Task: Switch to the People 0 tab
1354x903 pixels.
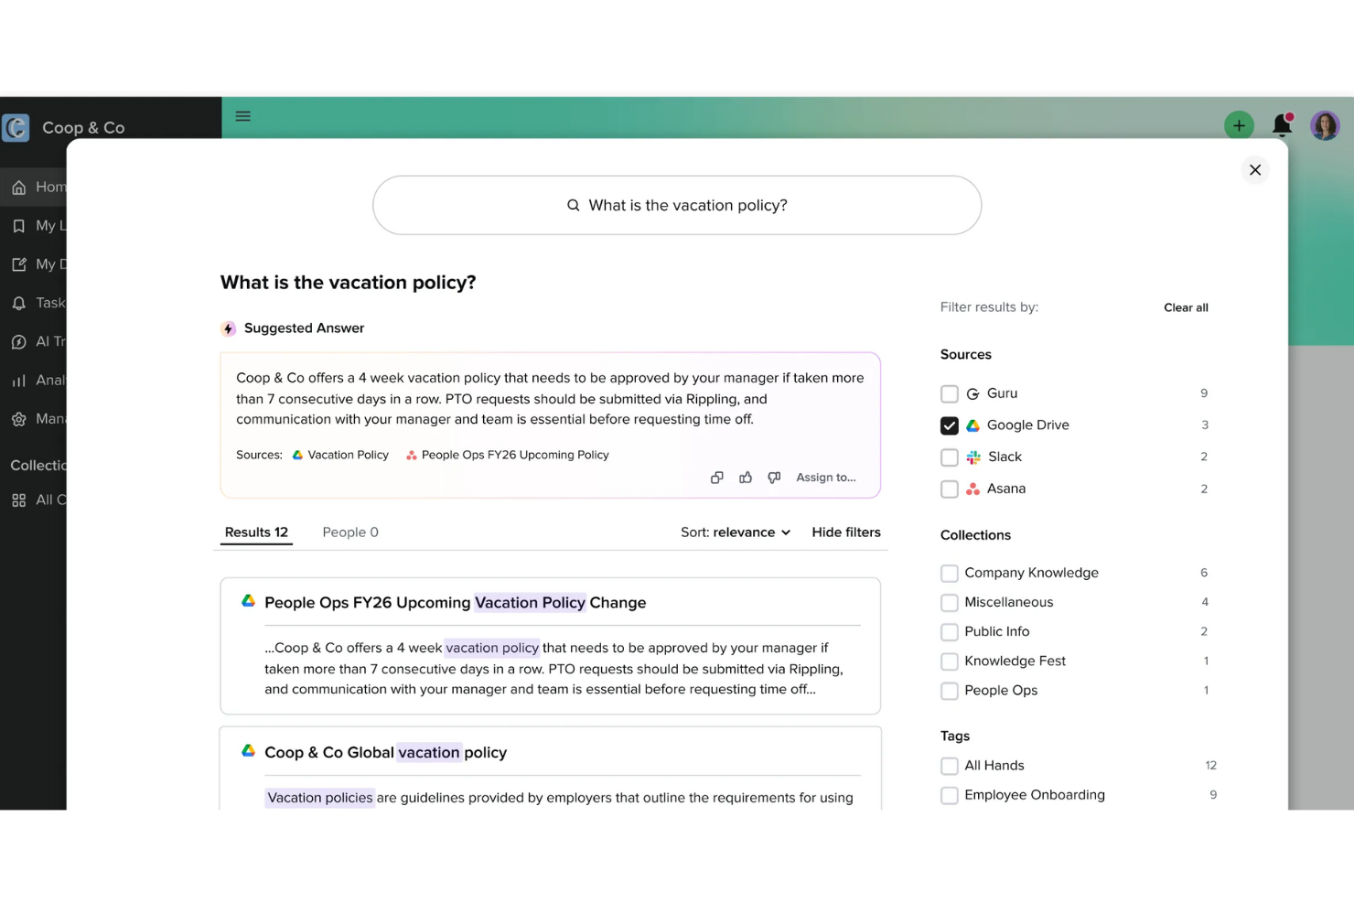Action: (x=350, y=532)
